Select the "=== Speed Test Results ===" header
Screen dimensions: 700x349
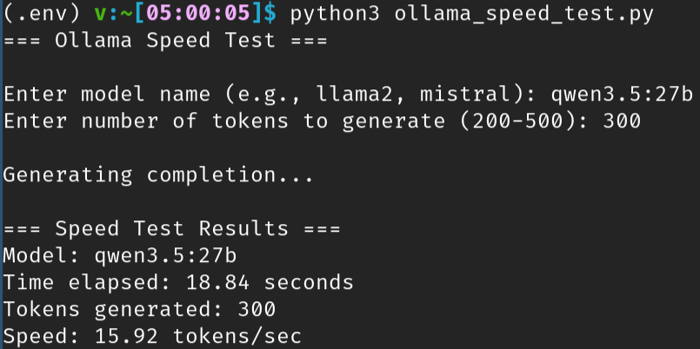pos(173,228)
